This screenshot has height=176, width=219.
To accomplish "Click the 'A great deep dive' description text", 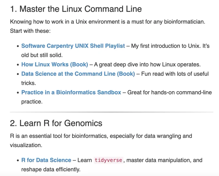I will coord(148,65).
